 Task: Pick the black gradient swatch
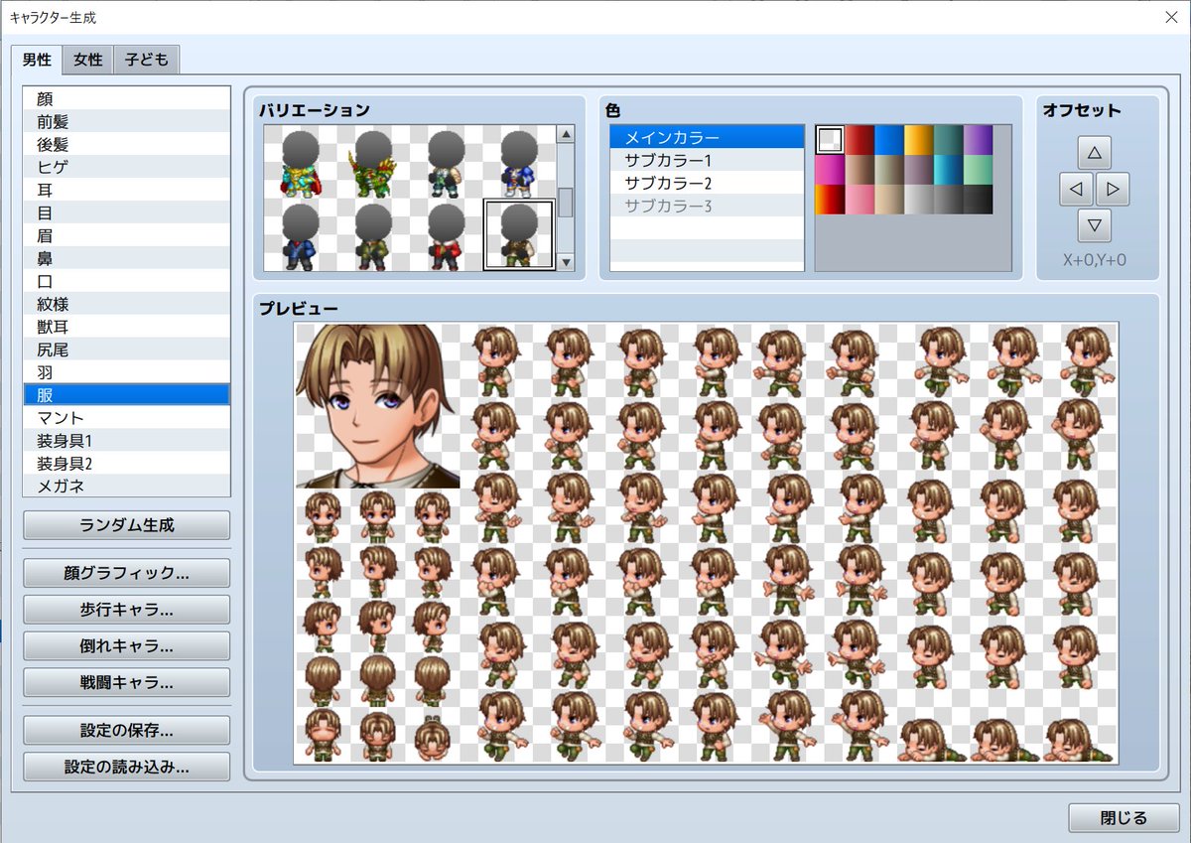click(x=979, y=200)
